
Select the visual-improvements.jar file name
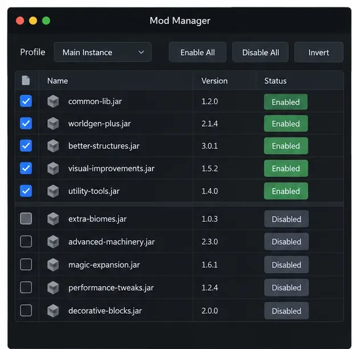pyautogui.click(x=111, y=168)
